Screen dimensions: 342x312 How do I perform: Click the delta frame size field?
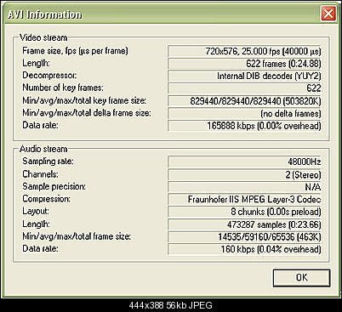click(244, 113)
